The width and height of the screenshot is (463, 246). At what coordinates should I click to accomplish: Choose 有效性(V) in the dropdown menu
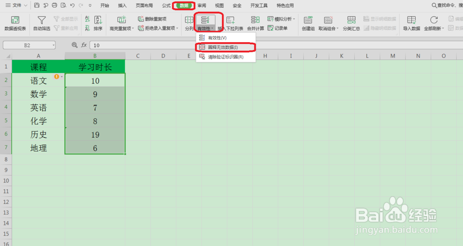[225, 38]
